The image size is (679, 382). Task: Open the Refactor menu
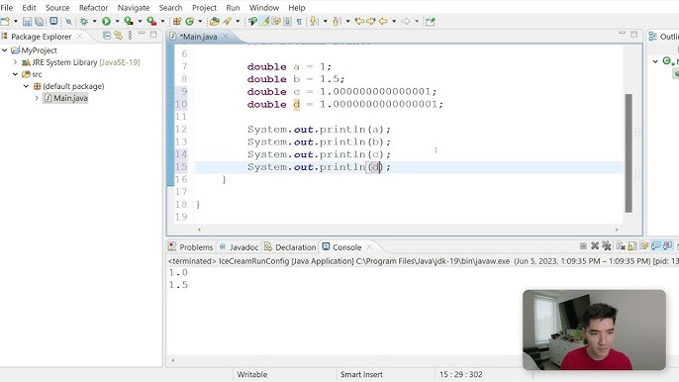click(x=93, y=7)
